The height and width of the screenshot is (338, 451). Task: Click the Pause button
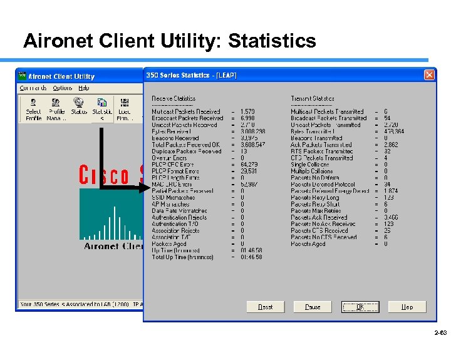[313, 307]
